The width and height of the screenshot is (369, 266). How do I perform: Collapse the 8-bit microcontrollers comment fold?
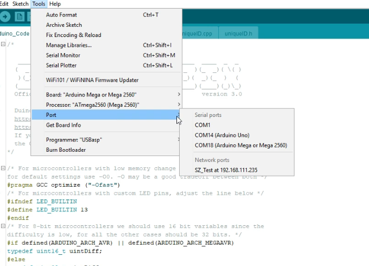coord(3,226)
